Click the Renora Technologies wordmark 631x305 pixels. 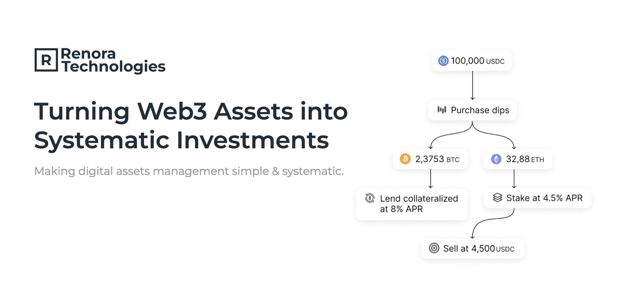tap(113, 60)
